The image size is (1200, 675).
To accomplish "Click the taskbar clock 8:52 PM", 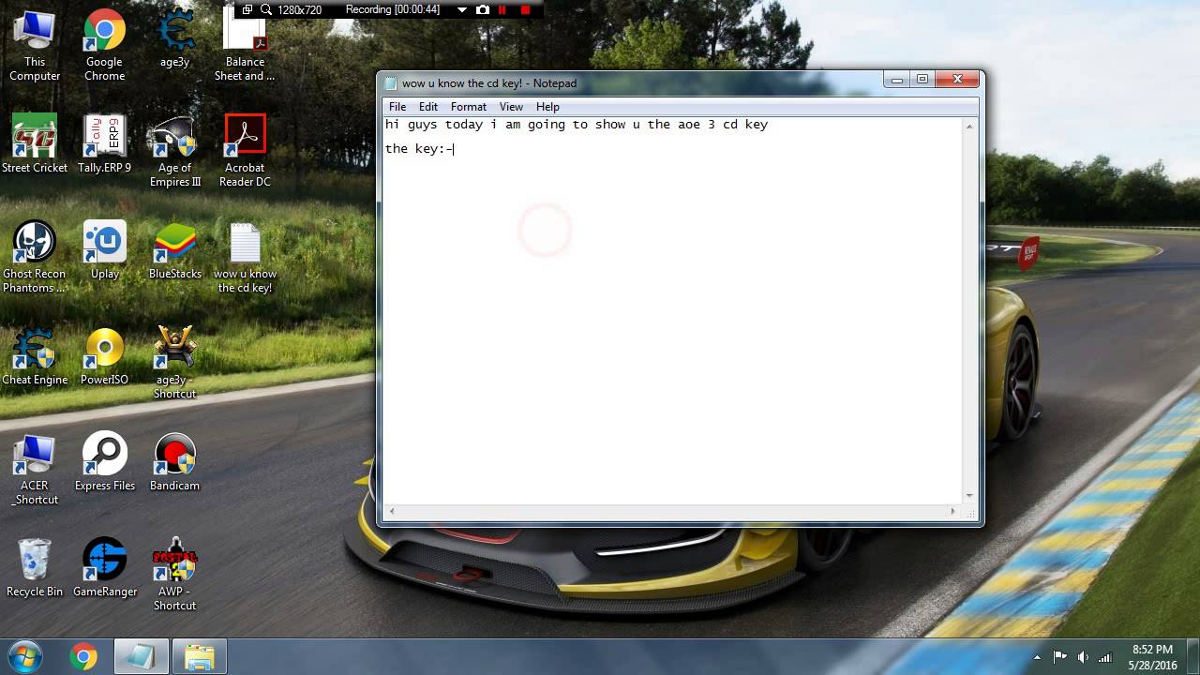I will 1152,650.
